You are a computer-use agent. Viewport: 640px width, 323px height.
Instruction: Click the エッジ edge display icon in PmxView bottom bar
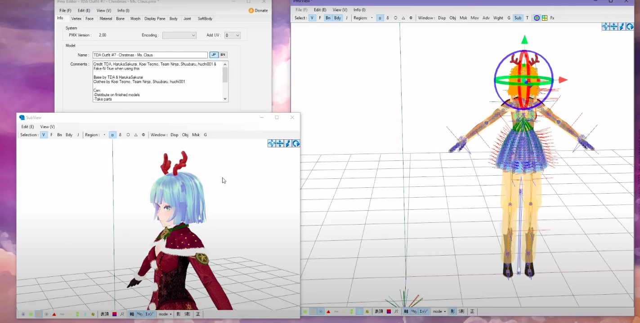(x=423, y=311)
